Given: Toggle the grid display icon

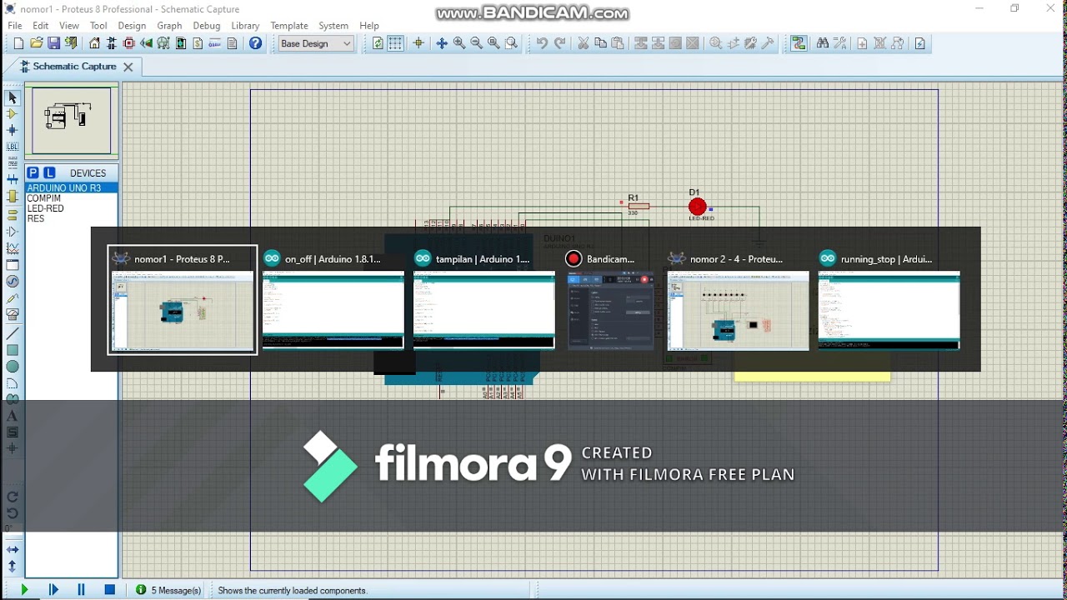Looking at the screenshot, I should coord(395,43).
